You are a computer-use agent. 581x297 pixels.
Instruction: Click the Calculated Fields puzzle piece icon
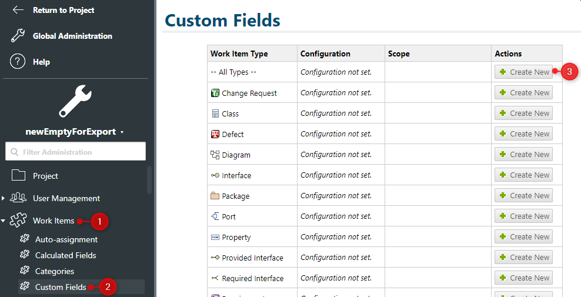[x=25, y=255]
